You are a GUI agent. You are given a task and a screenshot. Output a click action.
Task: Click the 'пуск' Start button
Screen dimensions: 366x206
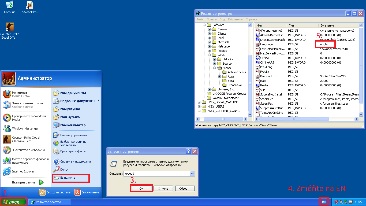[13, 202]
